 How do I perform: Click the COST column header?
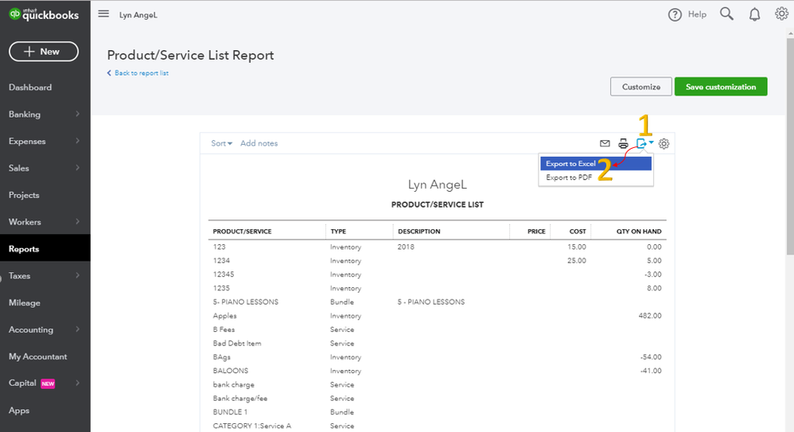tap(578, 232)
